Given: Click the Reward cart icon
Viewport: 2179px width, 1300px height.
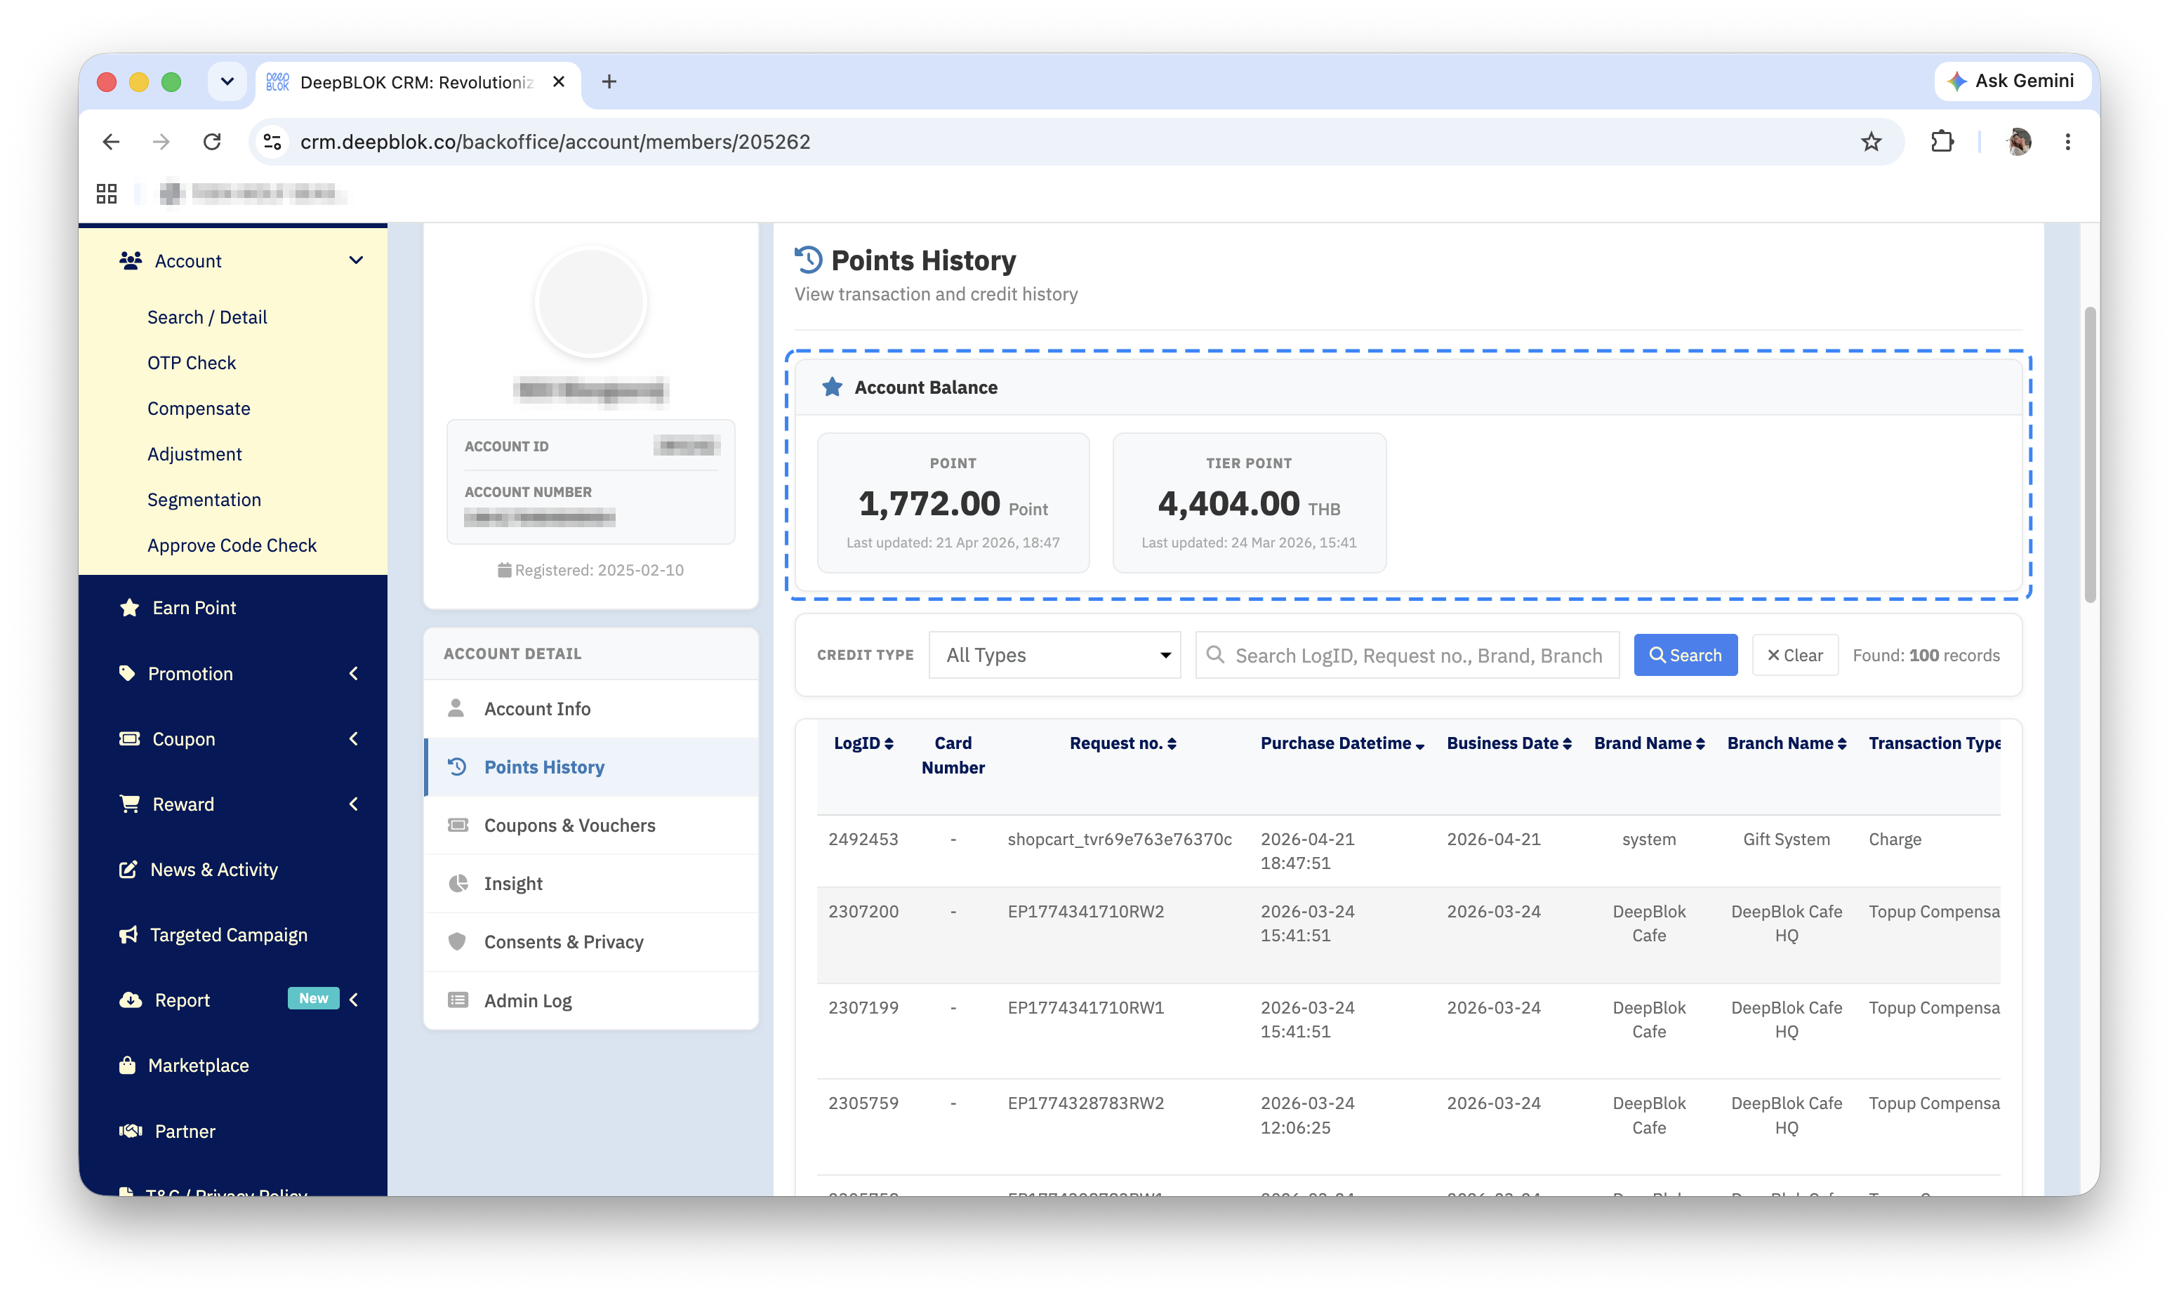Looking at the screenshot, I should tap(130, 803).
